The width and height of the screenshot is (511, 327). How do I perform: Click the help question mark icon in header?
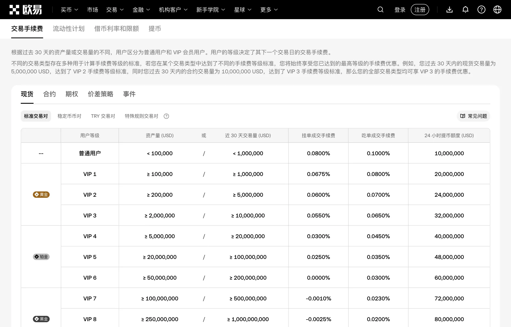pyautogui.click(x=481, y=10)
